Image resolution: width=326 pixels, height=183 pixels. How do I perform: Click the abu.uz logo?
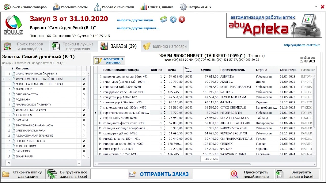13,25
